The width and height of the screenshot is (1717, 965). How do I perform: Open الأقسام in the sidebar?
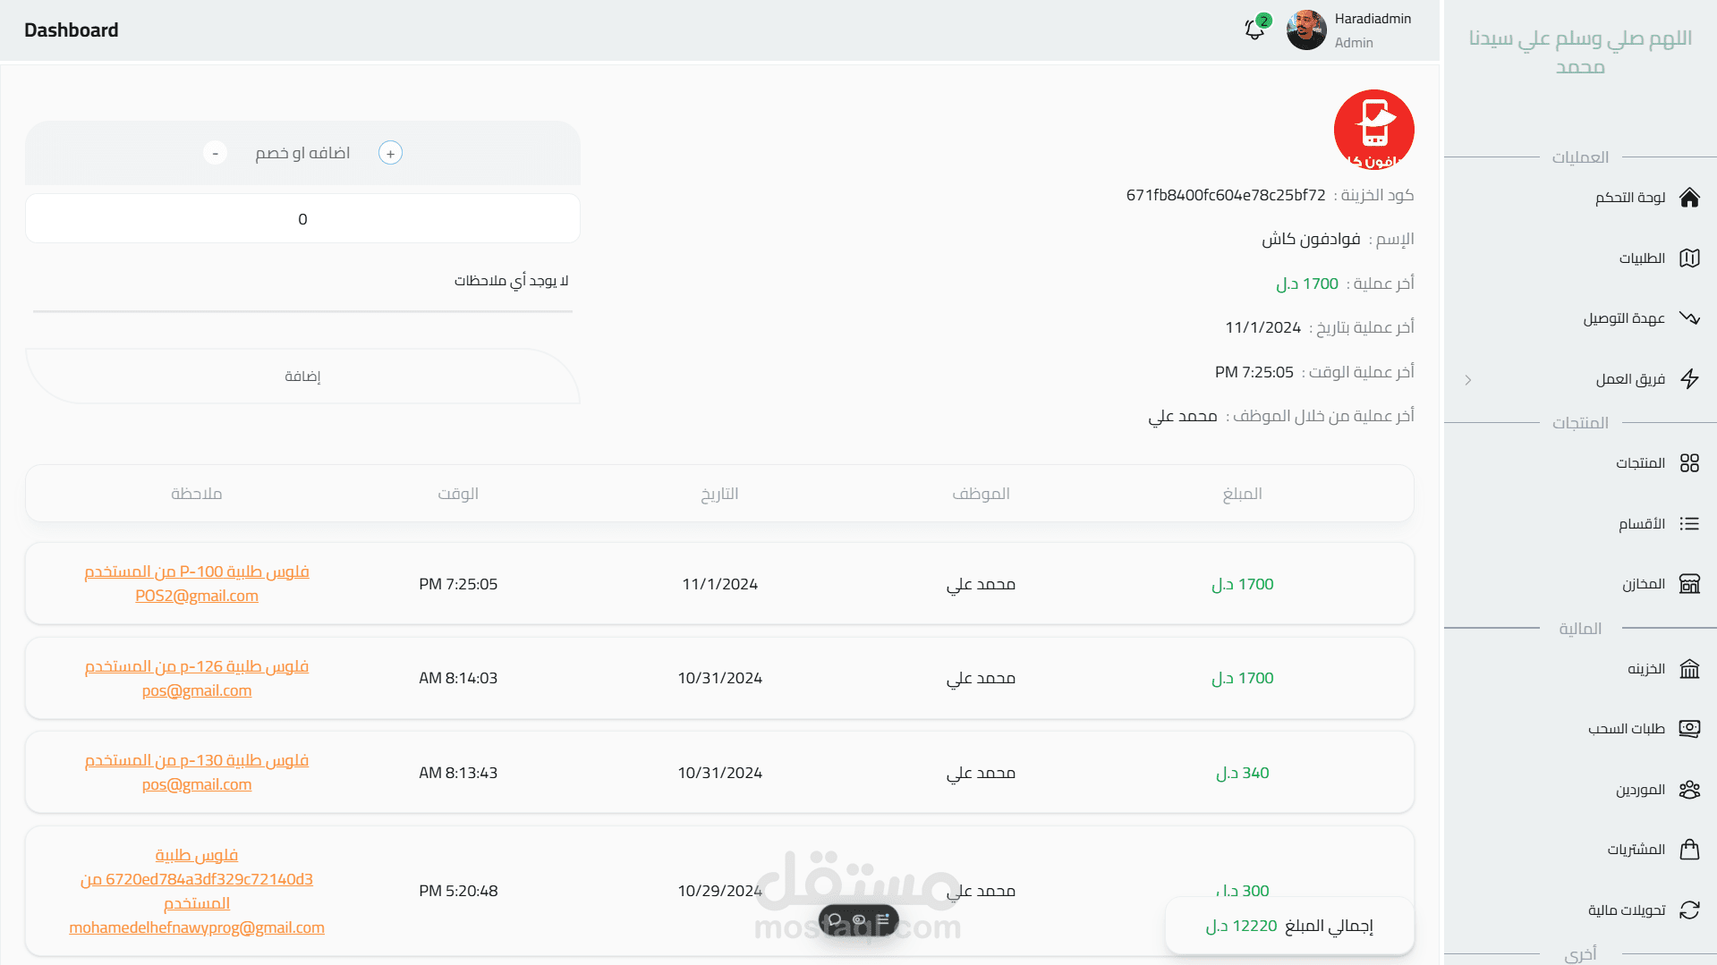pos(1641,524)
